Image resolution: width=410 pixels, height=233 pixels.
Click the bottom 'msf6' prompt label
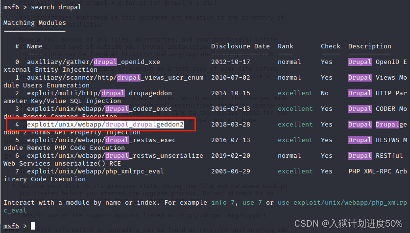coord(11,226)
